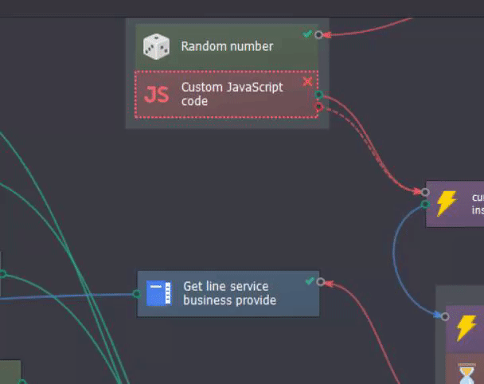This screenshot has width=484, height=384.
Task: Click red error output port of Custom JavaScript node
Action: pyautogui.click(x=319, y=107)
